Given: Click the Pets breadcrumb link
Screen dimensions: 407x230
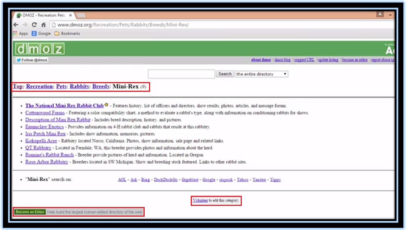Looking at the screenshot, I should 61,86.
